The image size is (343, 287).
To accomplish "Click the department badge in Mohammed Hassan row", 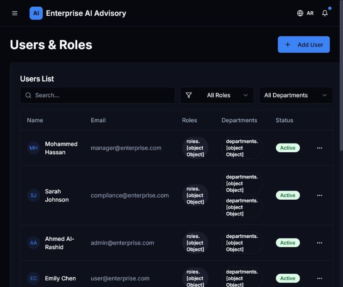I will point(242,148).
